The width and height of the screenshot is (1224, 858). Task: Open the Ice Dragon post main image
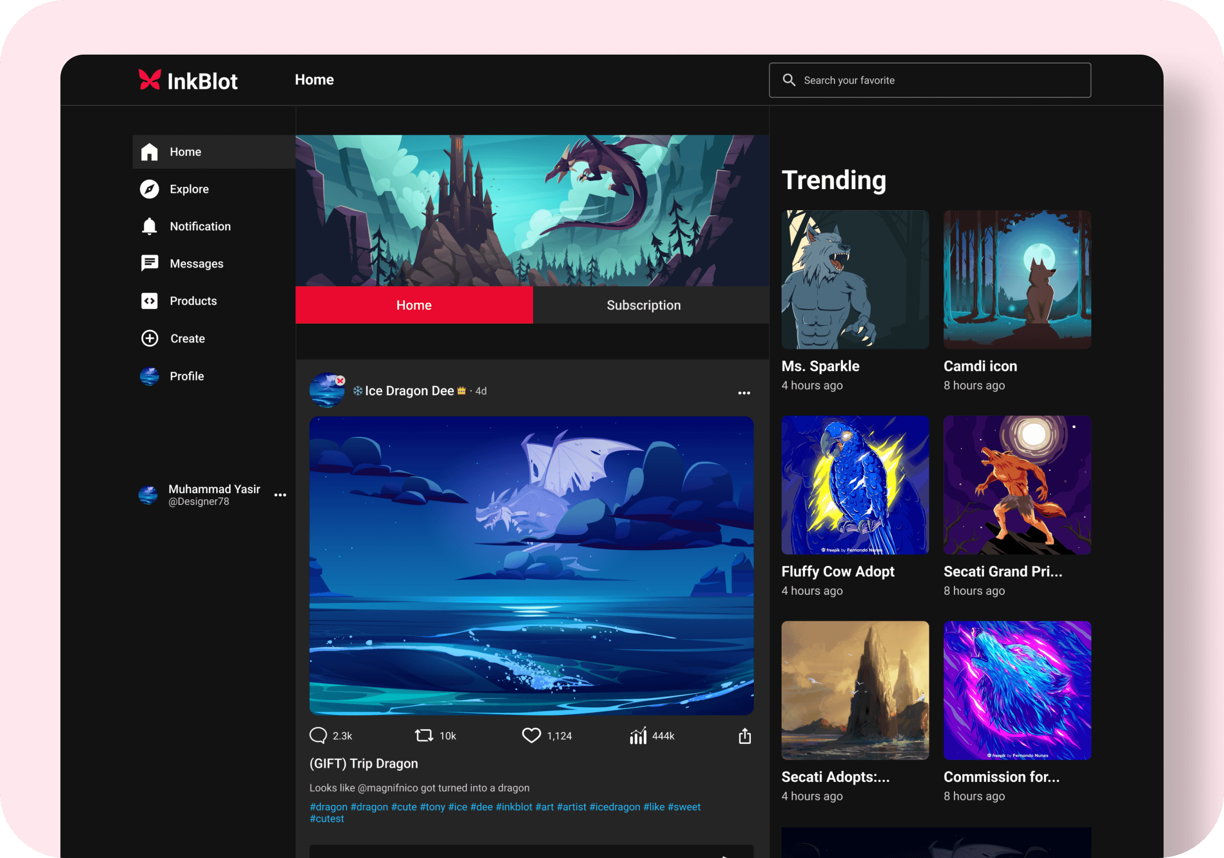(532, 566)
